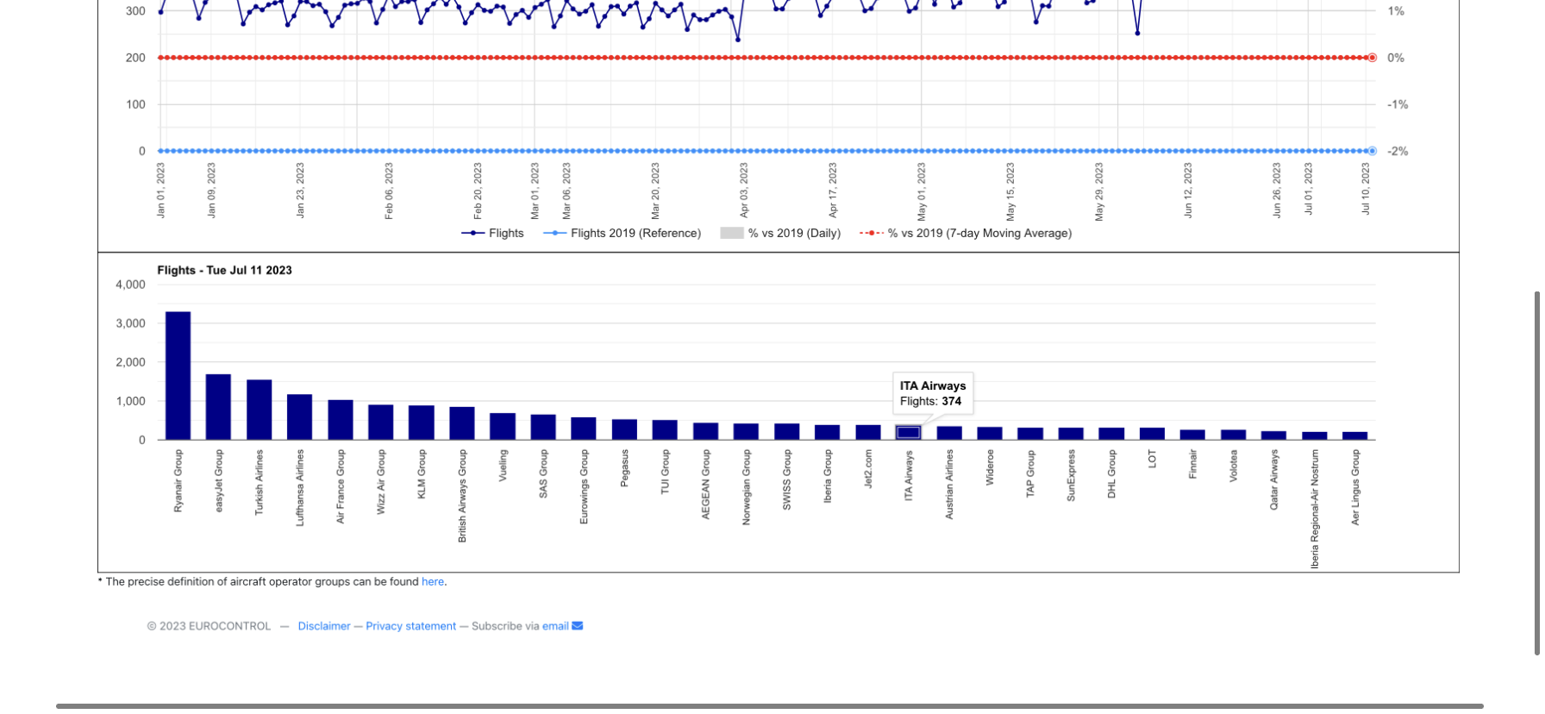
Task: Select the Air France Group bar
Action: [x=341, y=420]
